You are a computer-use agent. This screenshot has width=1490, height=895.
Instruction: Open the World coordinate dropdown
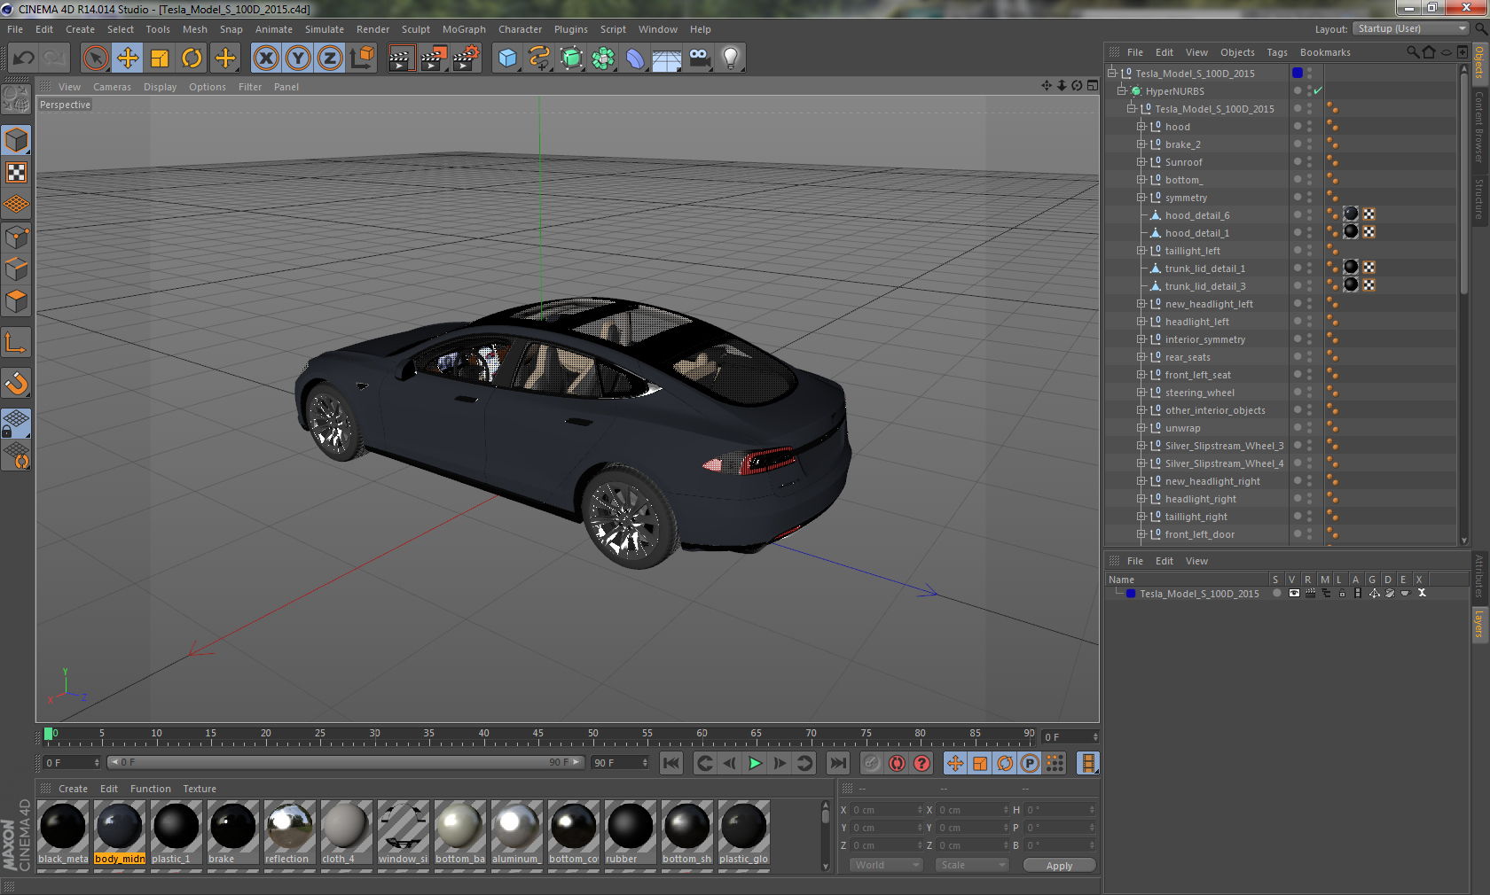coord(885,865)
